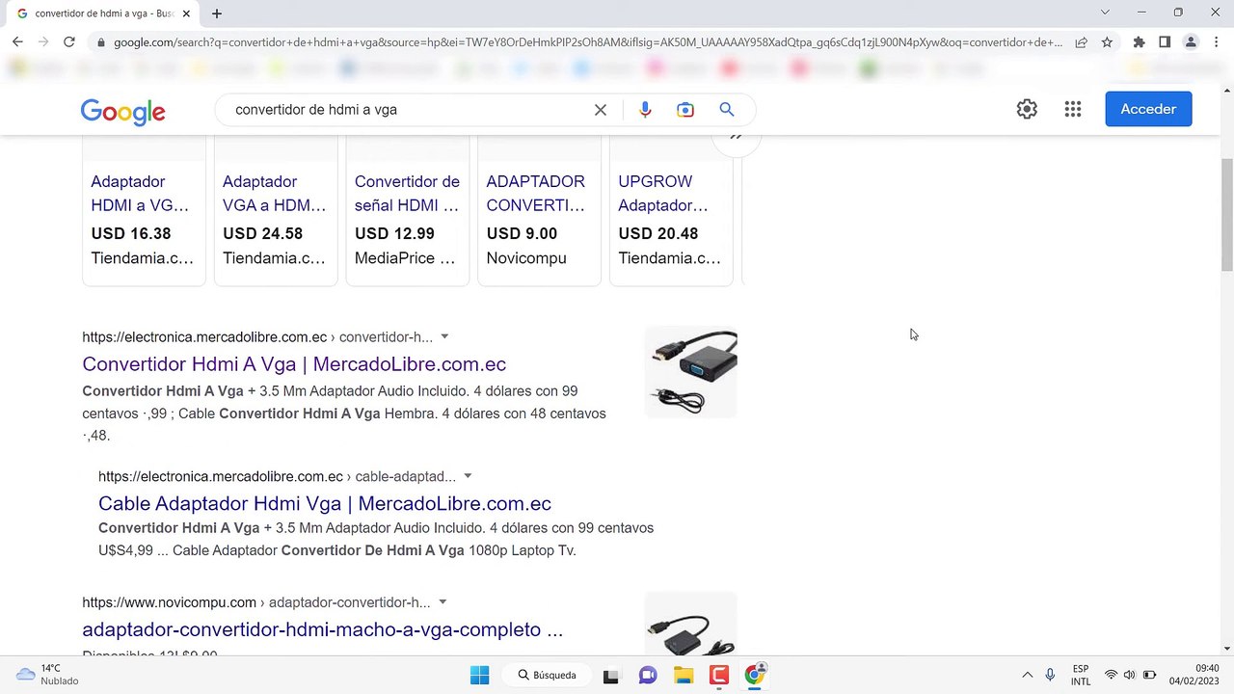Open the adaptador-convertidor-hdmi-macho-a-vga result
Viewport: 1234px width, 694px height.
tap(322, 629)
